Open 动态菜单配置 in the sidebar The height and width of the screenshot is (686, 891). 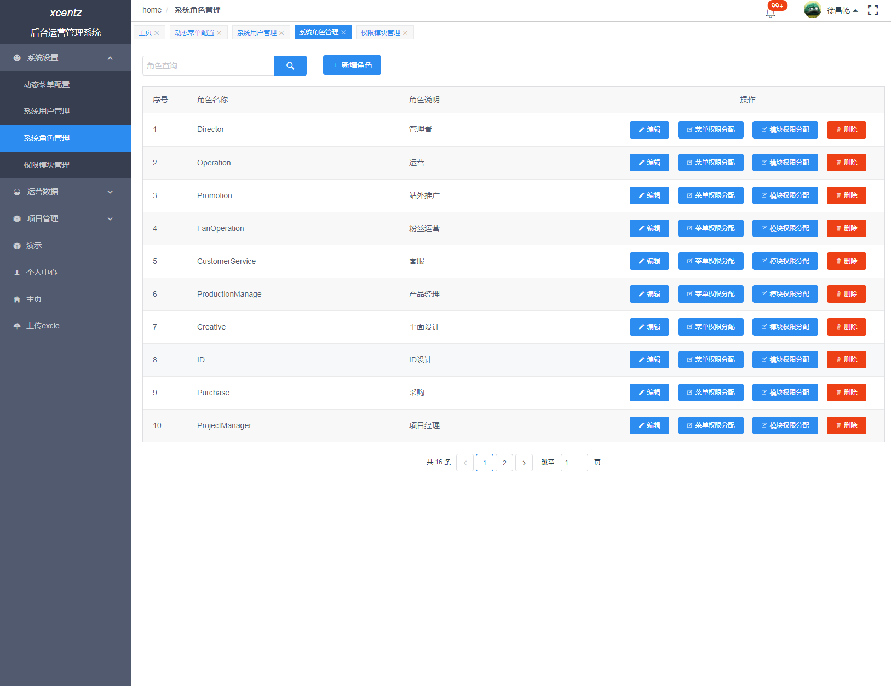tap(66, 84)
